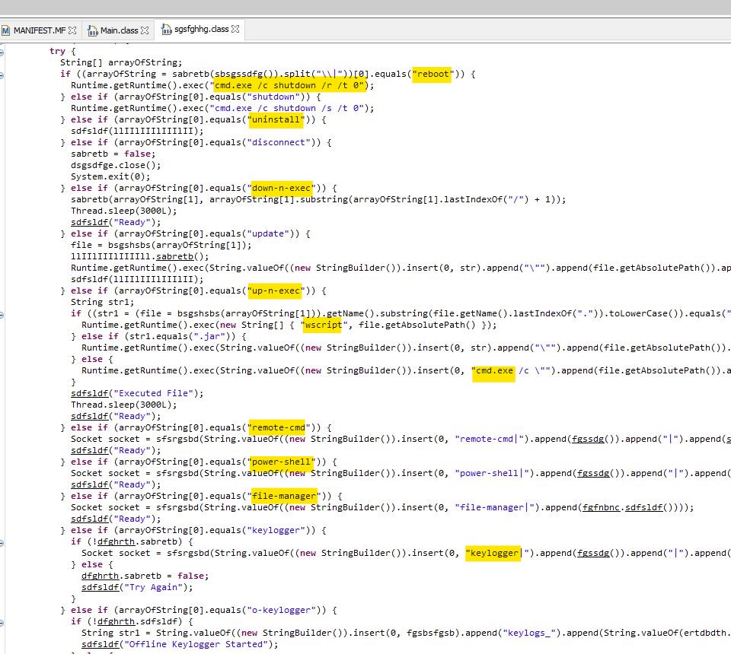The width and height of the screenshot is (731, 654).
Task: Open the underlined sabretb() call after lIIIlIIIlIIIIll
Action: click(175, 256)
